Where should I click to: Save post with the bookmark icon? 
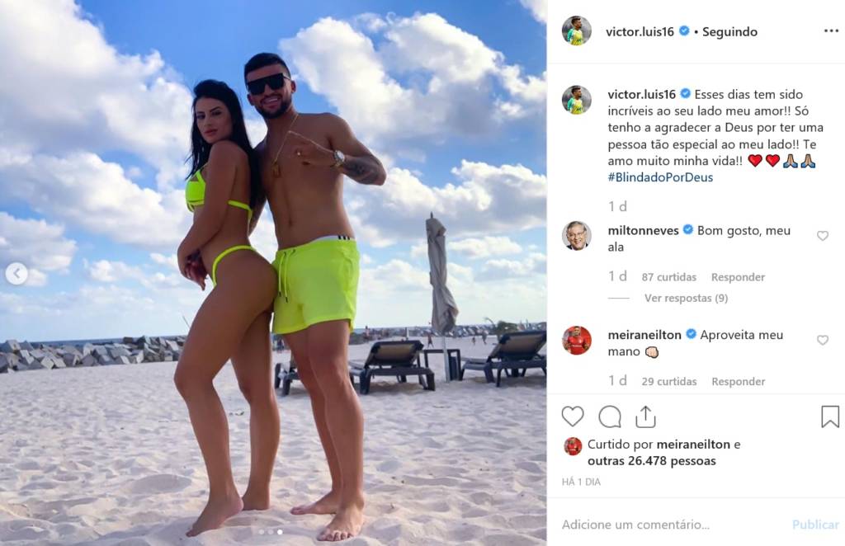(830, 417)
